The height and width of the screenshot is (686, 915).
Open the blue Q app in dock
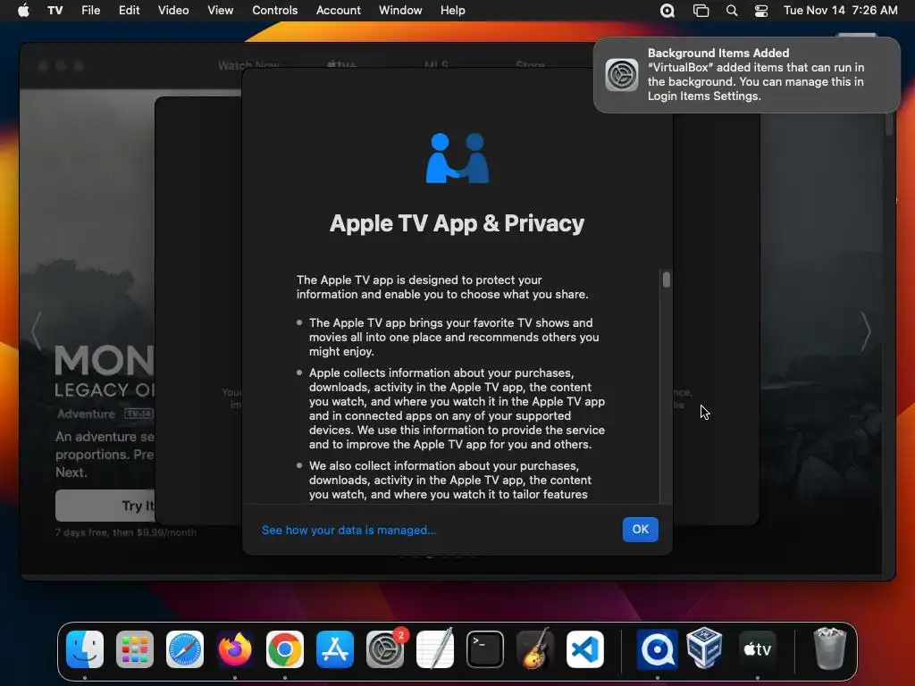click(x=657, y=649)
